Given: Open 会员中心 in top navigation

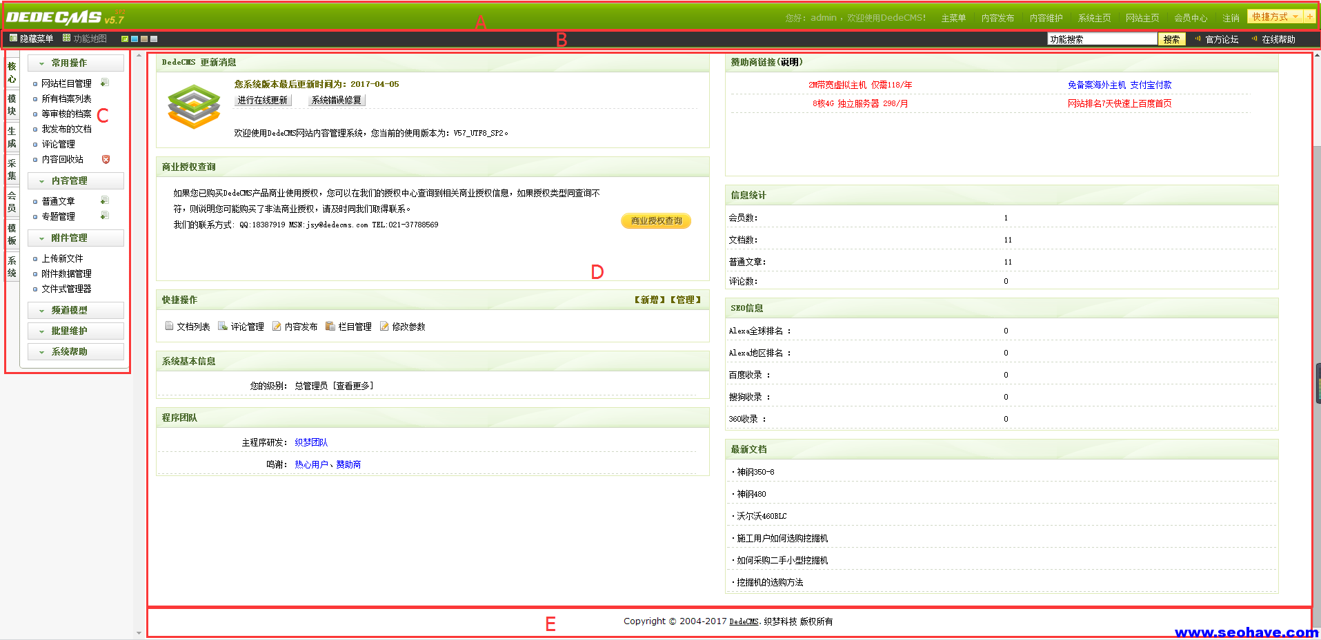Looking at the screenshot, I should click(x=1191, y=18).
